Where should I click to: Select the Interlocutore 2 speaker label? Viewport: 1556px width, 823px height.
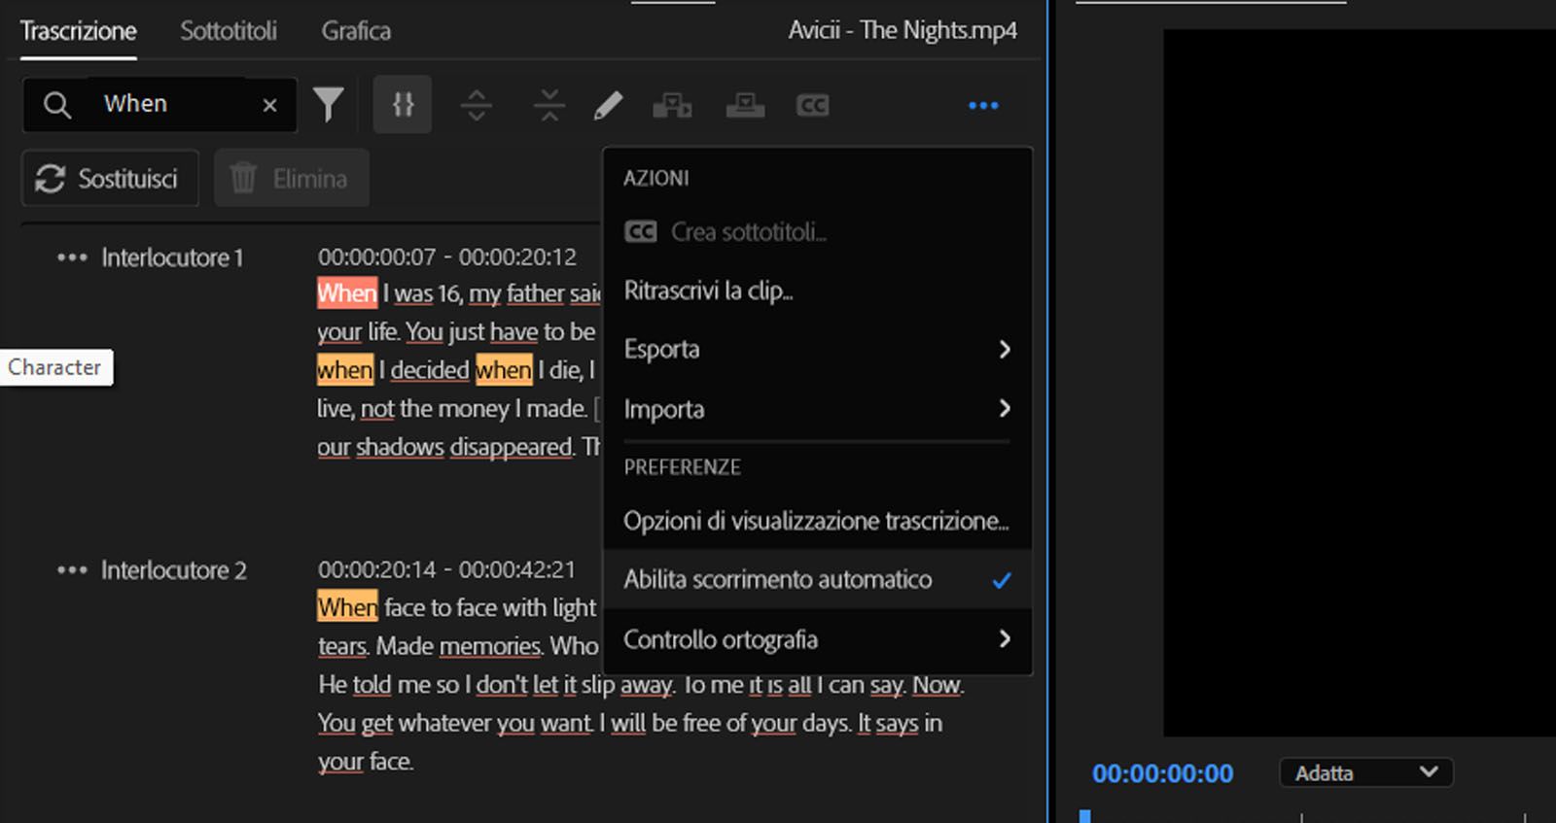tap(174, 569)
